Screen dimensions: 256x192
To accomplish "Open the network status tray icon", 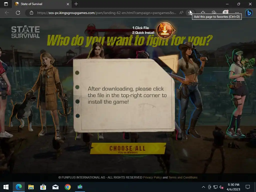I will point(215,187).
